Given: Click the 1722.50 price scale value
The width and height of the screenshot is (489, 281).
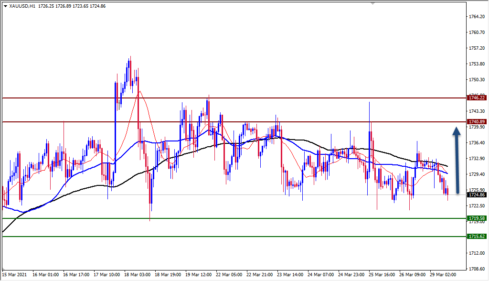Looking at the screenshot, I should click(x=477, y=206).
